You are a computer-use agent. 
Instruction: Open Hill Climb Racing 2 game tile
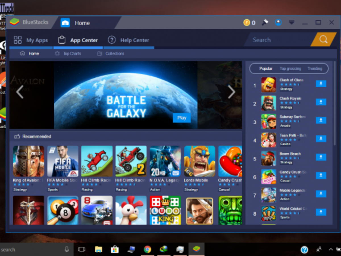(131, 161)
